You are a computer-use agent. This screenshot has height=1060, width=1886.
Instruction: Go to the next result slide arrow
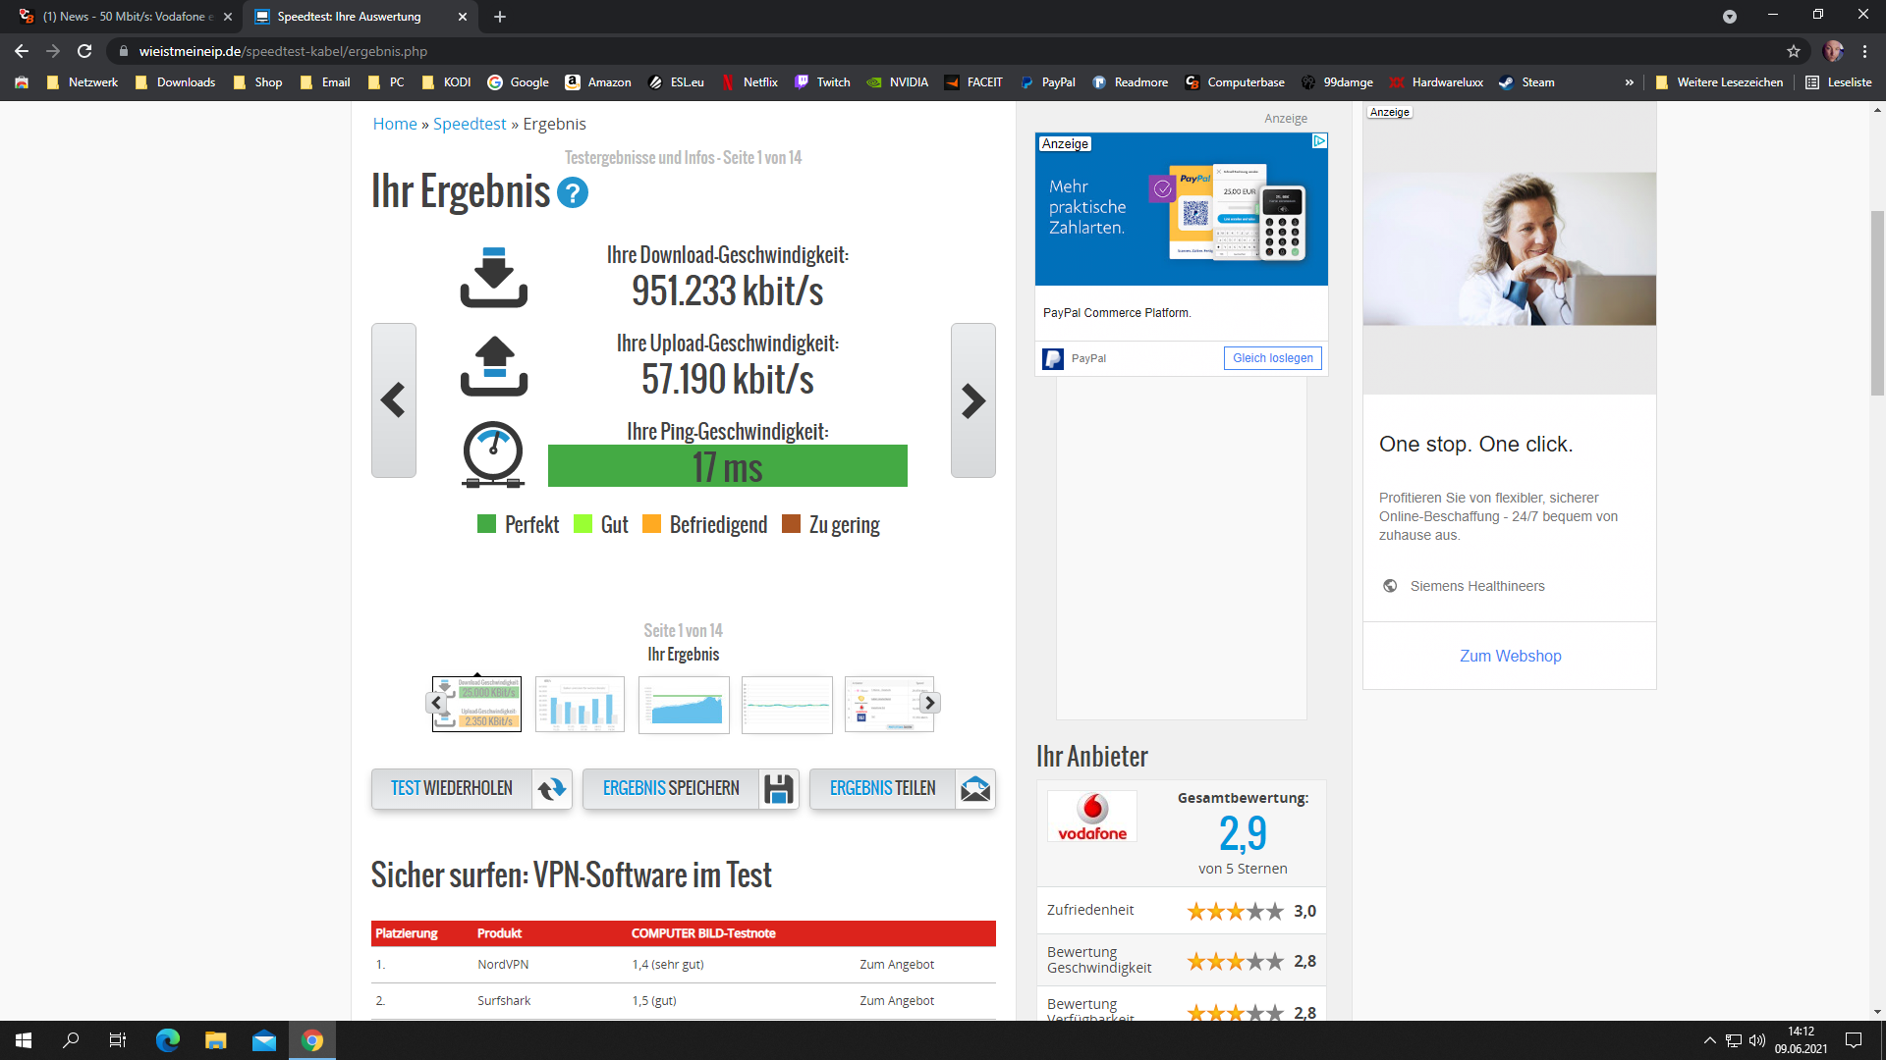pyautogui.click(x=972, y=400)
